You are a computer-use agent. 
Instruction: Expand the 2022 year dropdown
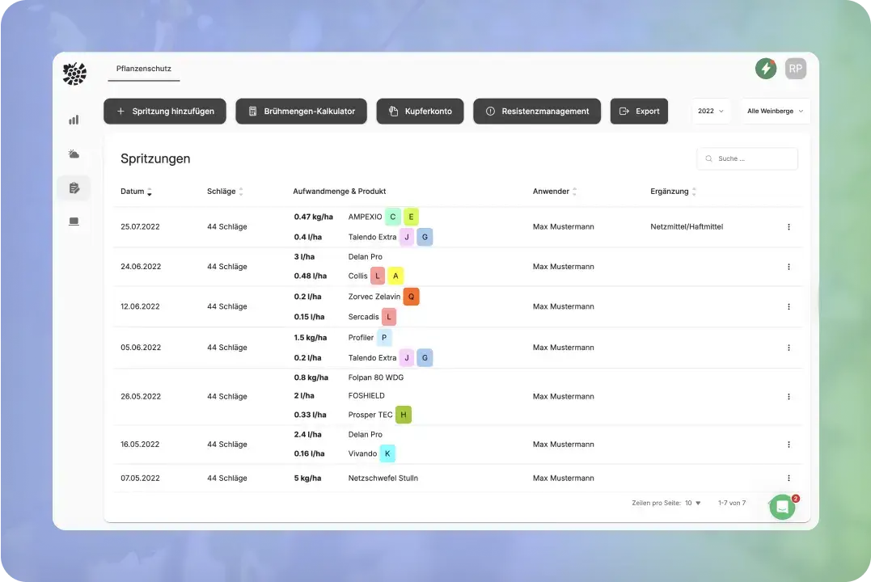711,112
